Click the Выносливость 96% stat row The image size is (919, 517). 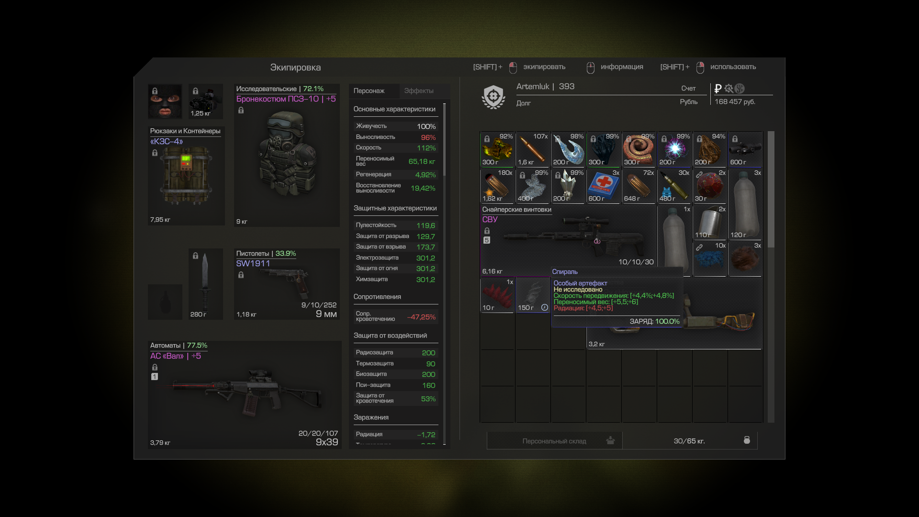[395, 137]
